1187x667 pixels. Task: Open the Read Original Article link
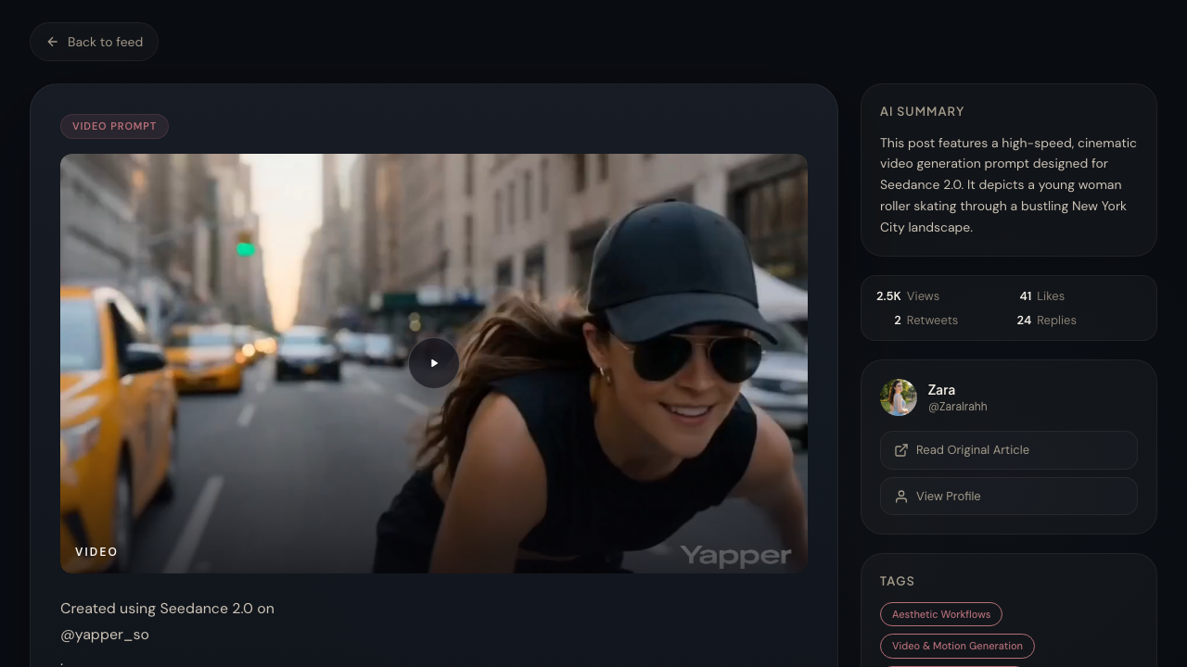[x=1008, y=449]
